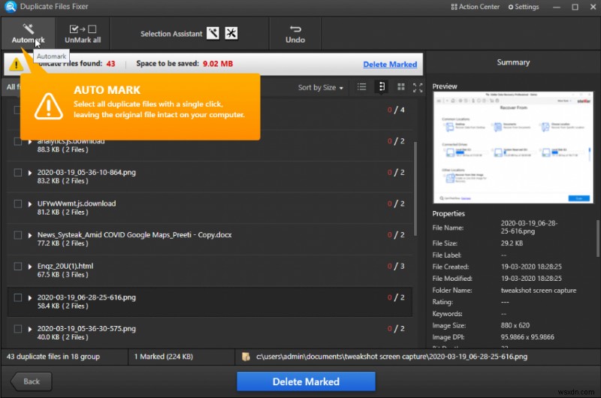Click the Undo arrow icon

(x=295, y=29)
